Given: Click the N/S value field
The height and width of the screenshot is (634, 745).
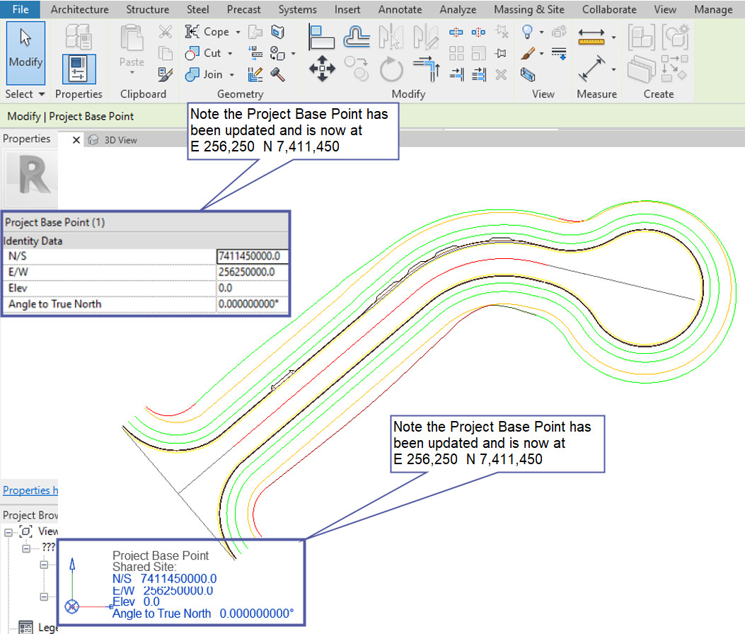Looking at the screenshot, I should click(252, 256).
